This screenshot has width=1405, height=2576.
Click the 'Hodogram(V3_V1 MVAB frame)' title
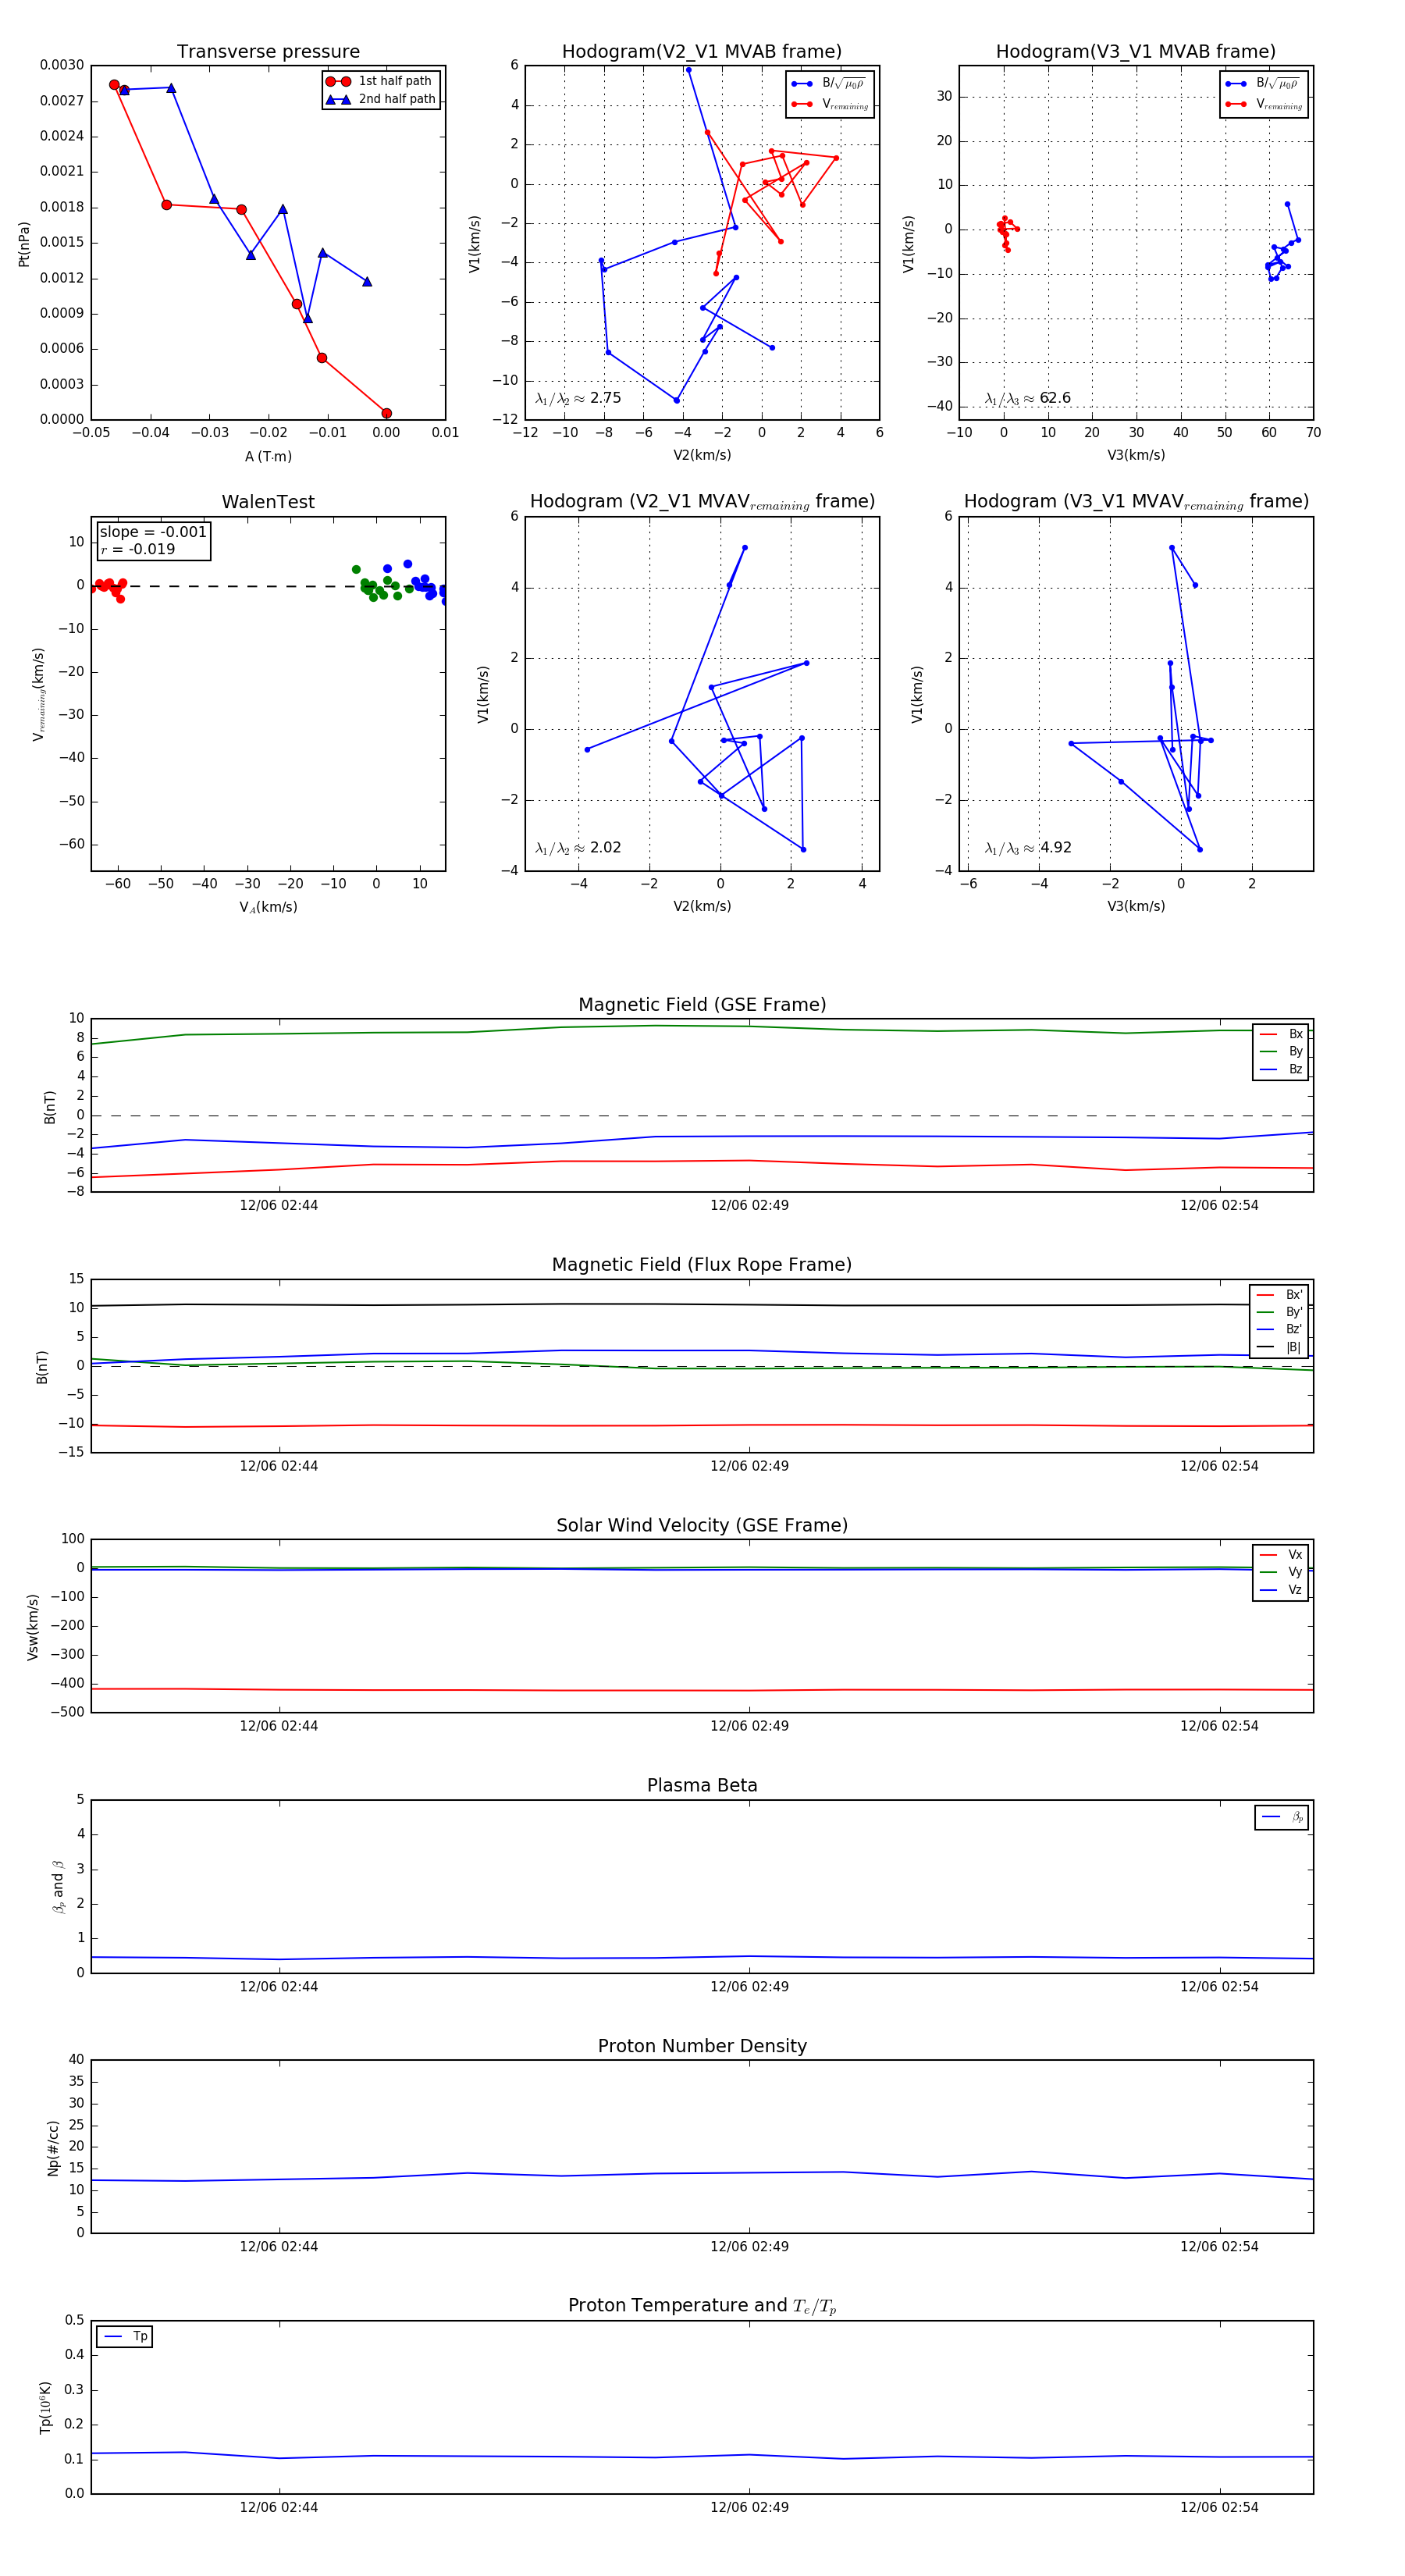1136,52
